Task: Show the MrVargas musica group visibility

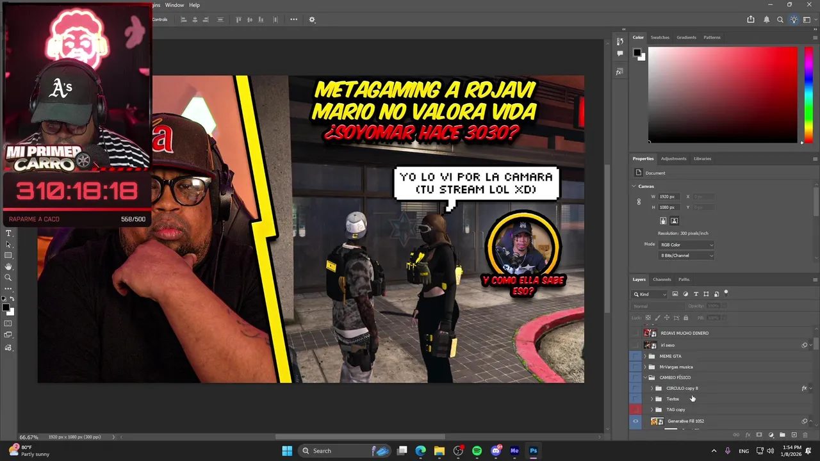Action: click(635, 367)
